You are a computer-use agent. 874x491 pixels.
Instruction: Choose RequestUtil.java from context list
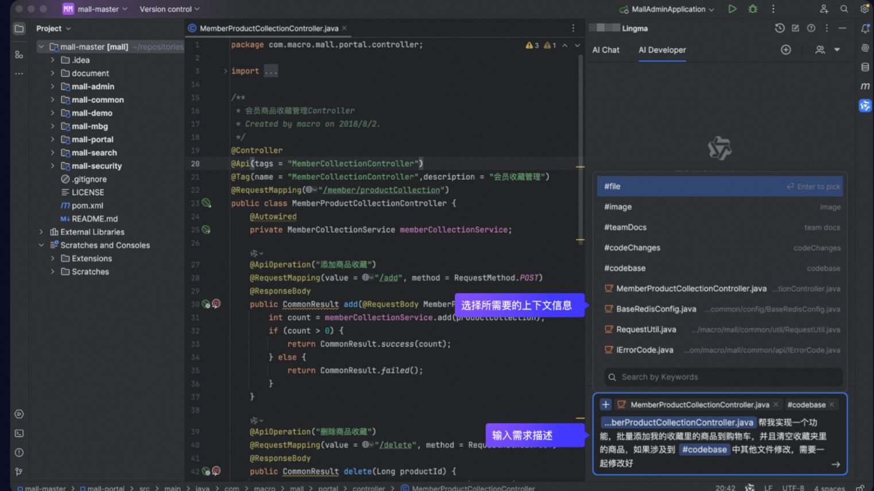646,330
